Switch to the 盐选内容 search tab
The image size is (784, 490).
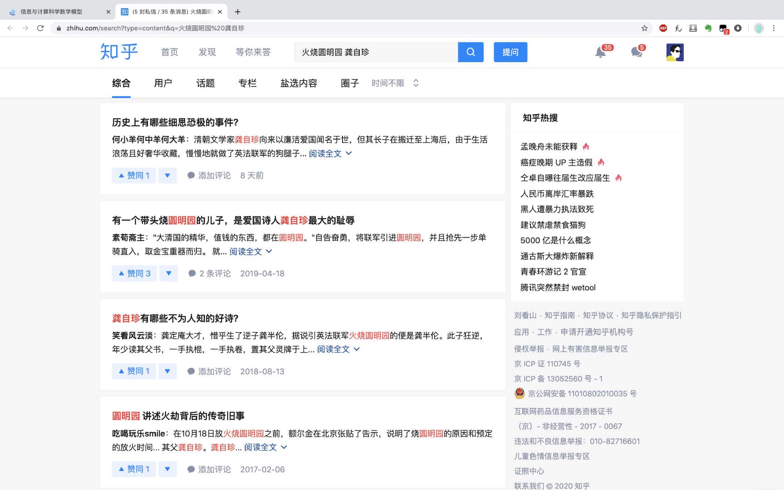click(x=299, y=83)
